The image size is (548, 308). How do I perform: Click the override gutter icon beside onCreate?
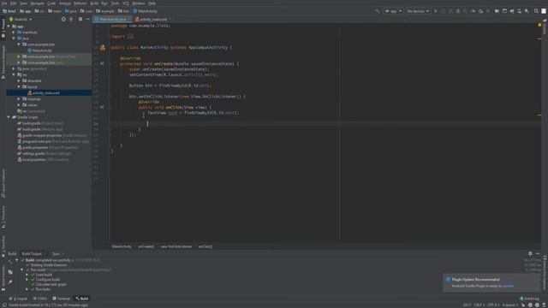(102, 63)
